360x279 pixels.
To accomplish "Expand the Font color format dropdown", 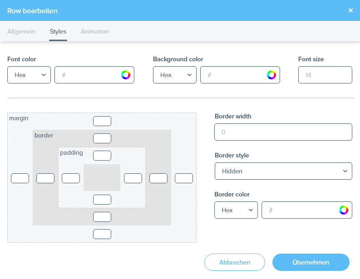I will click(x=29, y=75).
